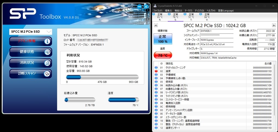Click the red 78 °C temperature button

pos(163,55)
